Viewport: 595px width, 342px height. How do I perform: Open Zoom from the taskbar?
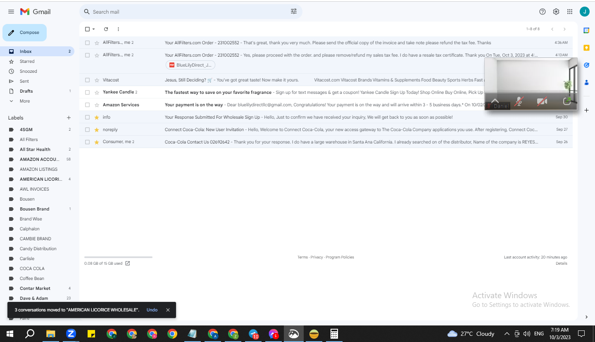coord(71,334)
